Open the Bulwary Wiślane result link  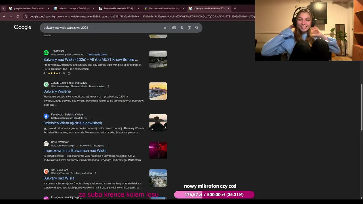pyautogui.click(x=57, y=91)
